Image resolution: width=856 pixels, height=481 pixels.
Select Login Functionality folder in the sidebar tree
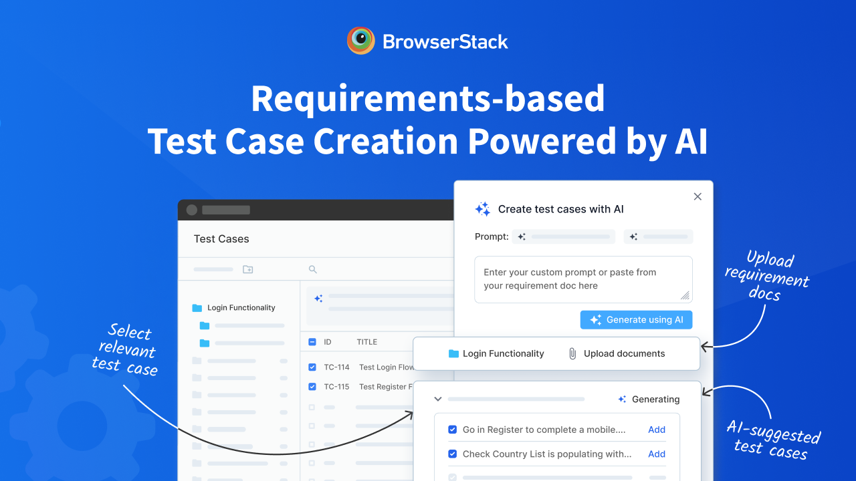[233, 308]
